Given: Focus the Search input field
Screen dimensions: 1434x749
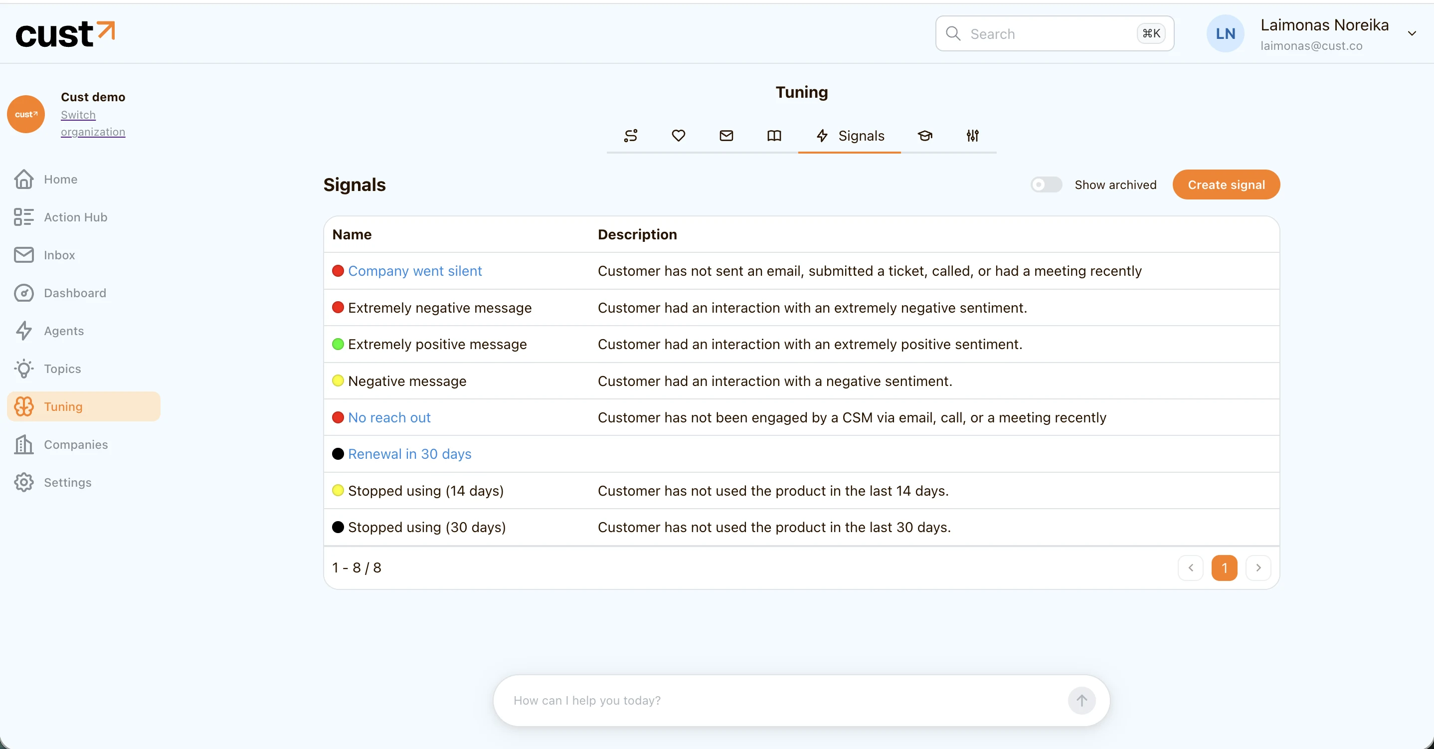Looking at the screenshot, I should click(1055, 34).
